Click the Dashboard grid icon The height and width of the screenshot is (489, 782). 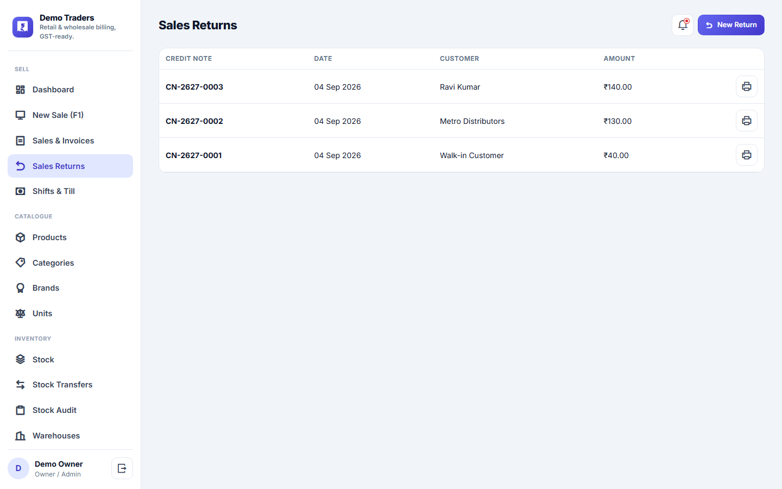(x=21, y=90)
